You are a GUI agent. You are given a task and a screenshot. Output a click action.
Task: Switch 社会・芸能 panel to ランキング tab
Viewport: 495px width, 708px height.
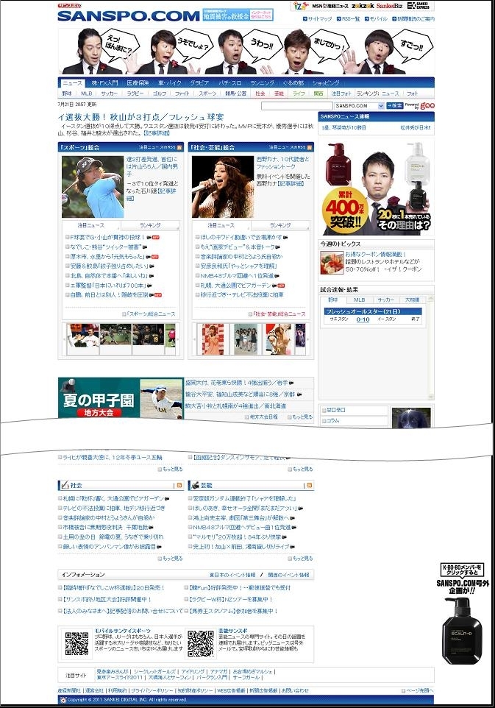click(280, 225)
